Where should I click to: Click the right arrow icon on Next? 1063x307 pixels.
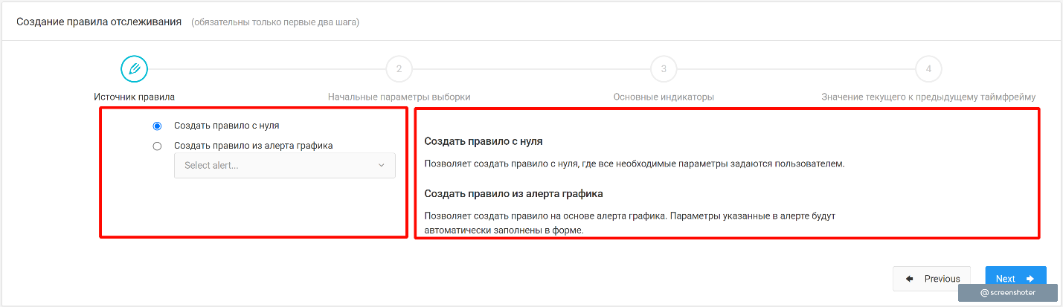pyautogui.click(x=1030, y=279)
